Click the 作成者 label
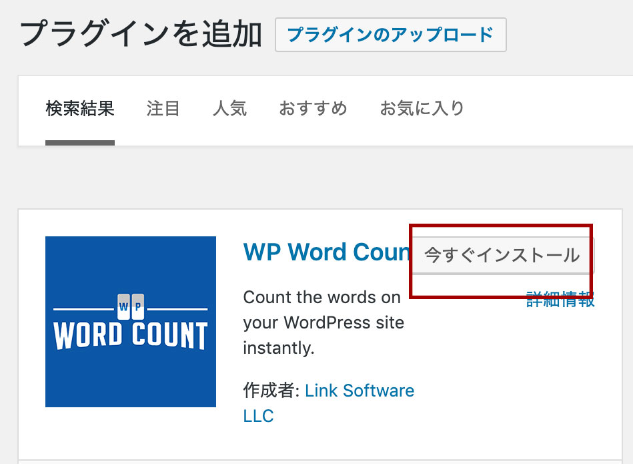 (269, 391)
